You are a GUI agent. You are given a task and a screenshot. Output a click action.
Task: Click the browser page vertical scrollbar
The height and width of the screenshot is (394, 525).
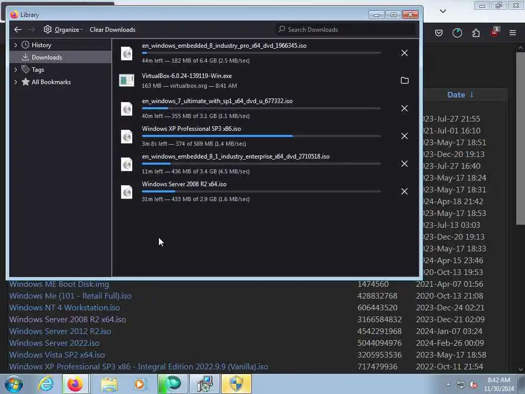520,138
